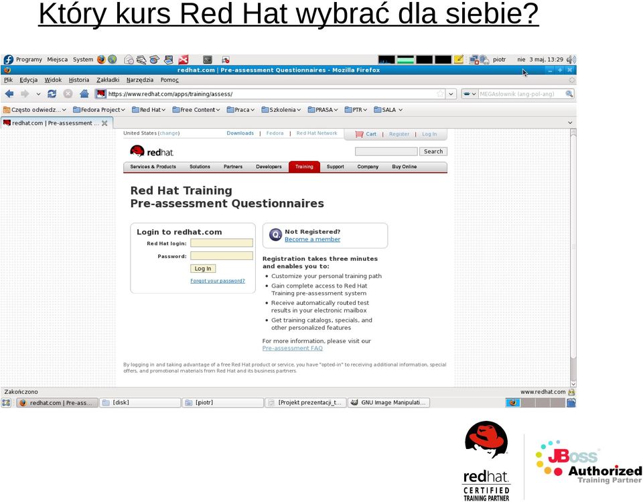Image resolution: width=643 pixels, height=502 pixels.
Task: Click the lock icon in the status bar
Action: [x=571, y=392]
